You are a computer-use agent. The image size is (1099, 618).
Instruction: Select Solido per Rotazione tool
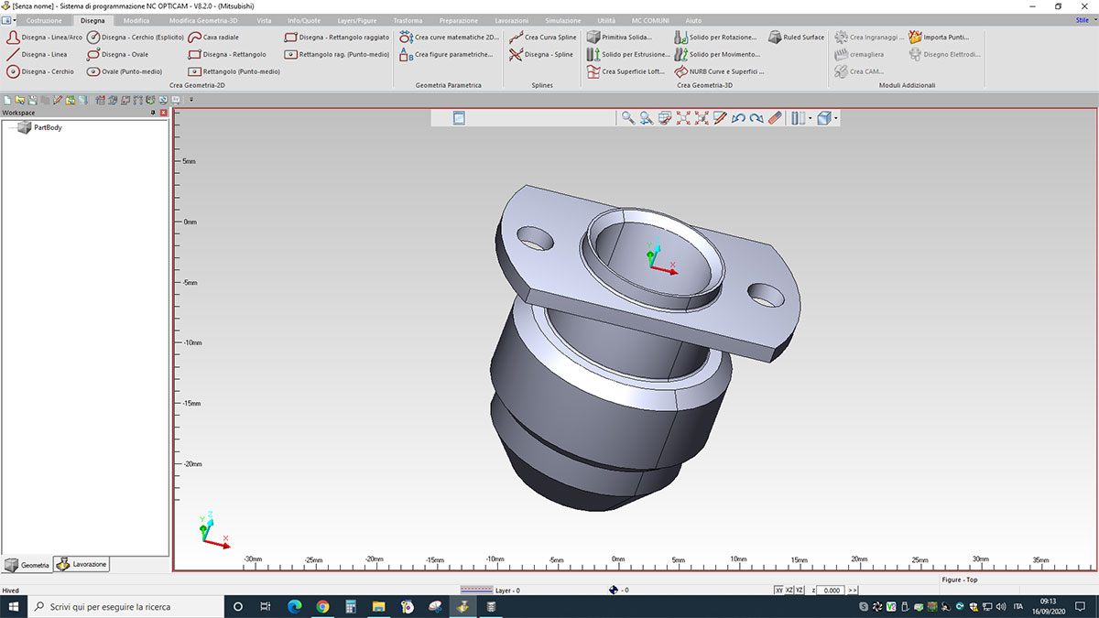(x=715, y=38)
